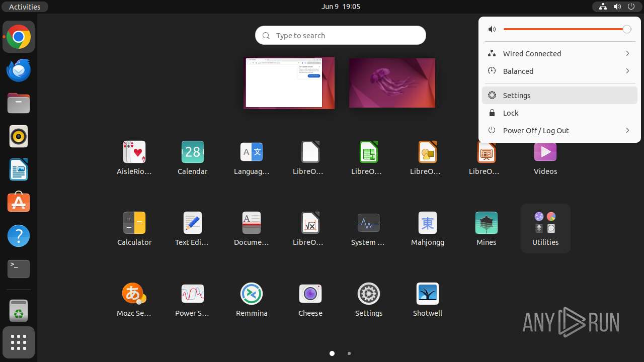Go to the second app grid page dot

(x=349, y=353)
